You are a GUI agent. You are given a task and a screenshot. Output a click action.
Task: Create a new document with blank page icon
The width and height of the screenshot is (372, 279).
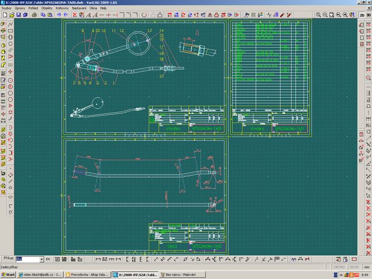point(5,15)
